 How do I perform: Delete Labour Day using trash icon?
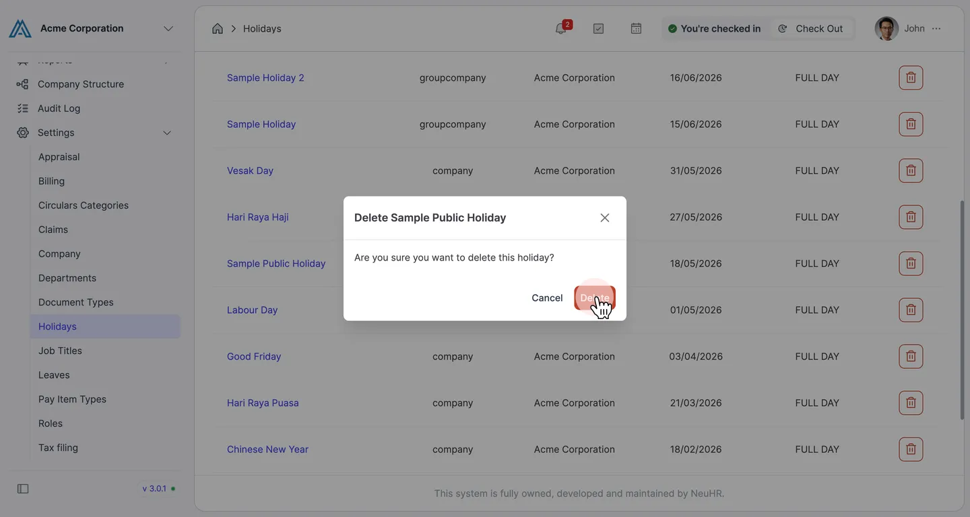[x=911, y=310]
